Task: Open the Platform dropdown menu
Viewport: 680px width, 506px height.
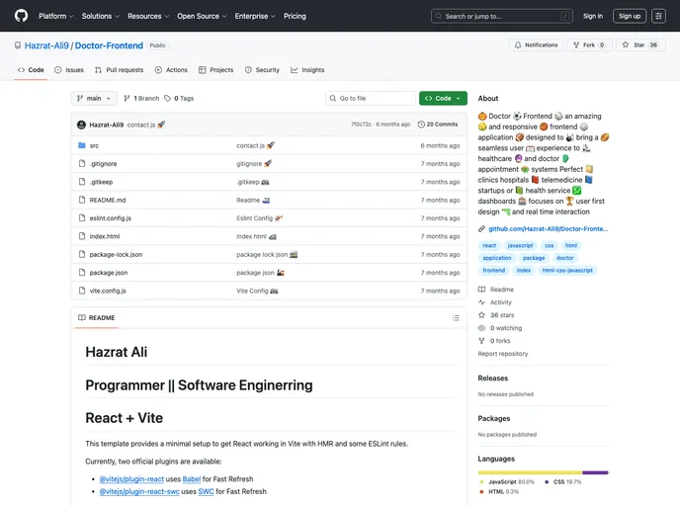Action: 56,16
